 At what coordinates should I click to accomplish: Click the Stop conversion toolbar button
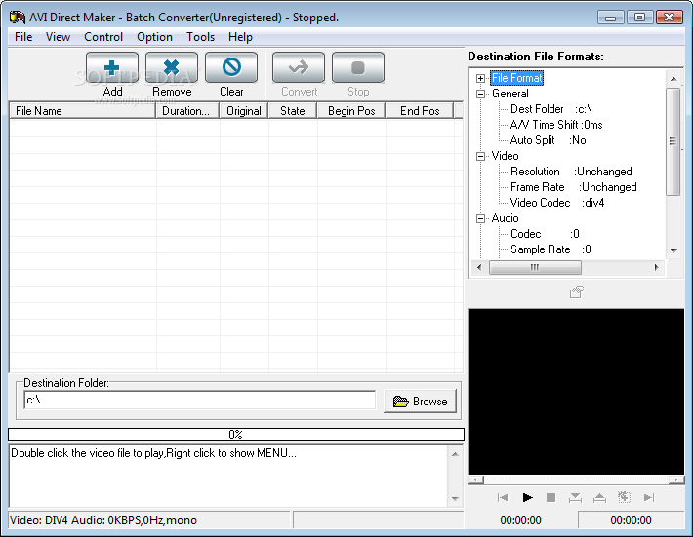[x=358, y=67]
